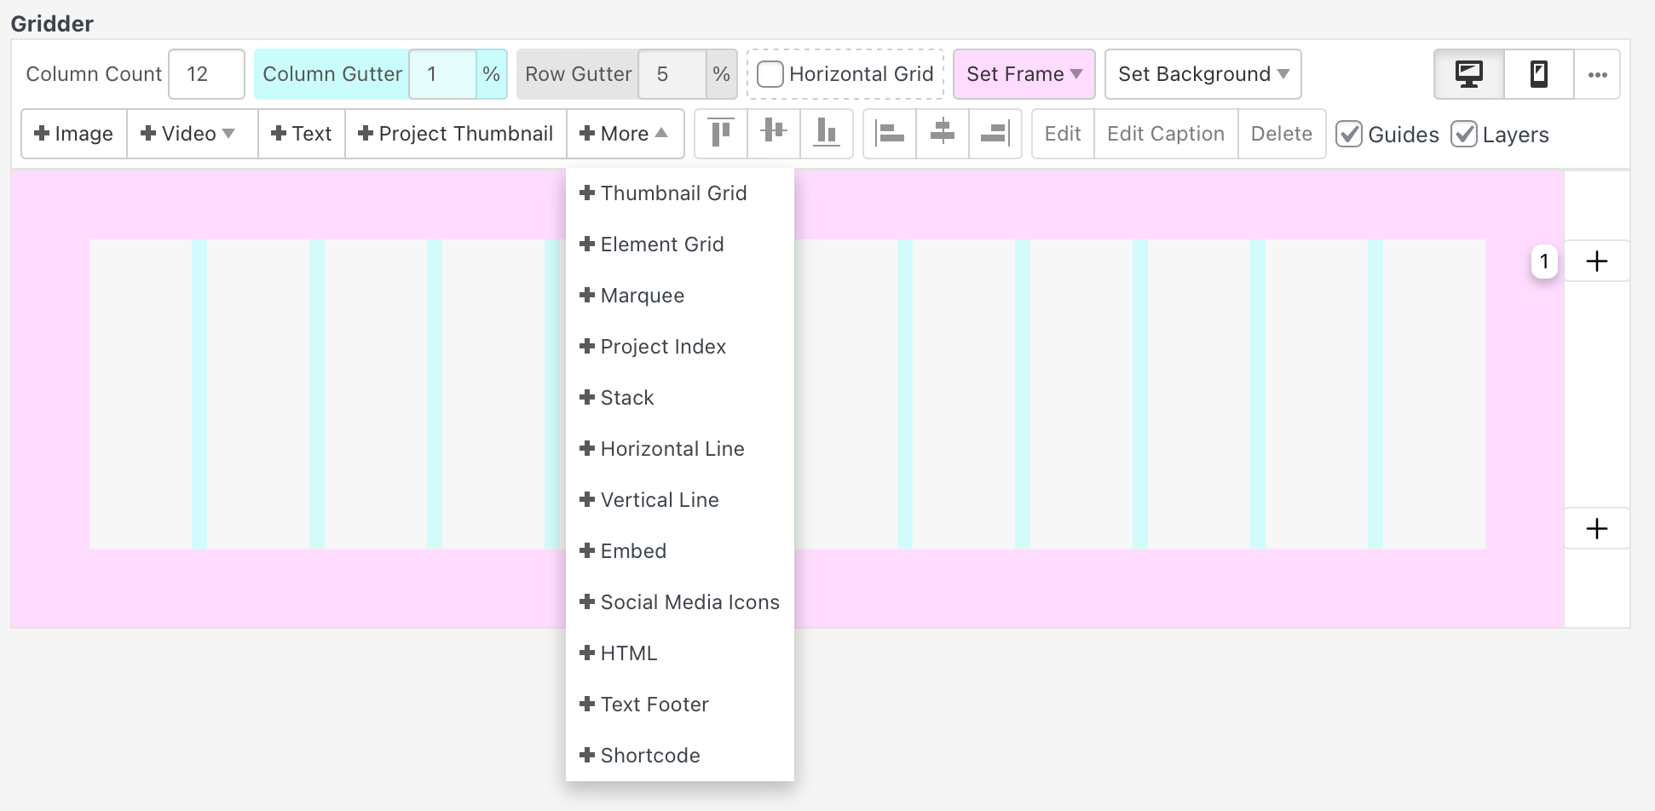Switch to phone view icon
This screenshot has height=811, width=1655.
pyautogui.click(x=1539, y=74)
